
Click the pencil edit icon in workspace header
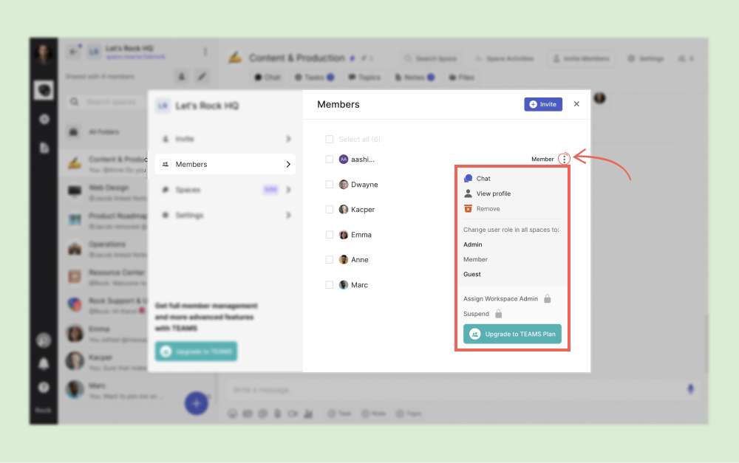coord(202,76)
